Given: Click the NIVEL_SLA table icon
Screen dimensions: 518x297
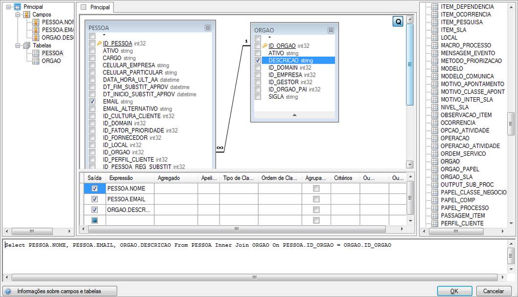Looking at the screenshot, I should pos(435,107).
